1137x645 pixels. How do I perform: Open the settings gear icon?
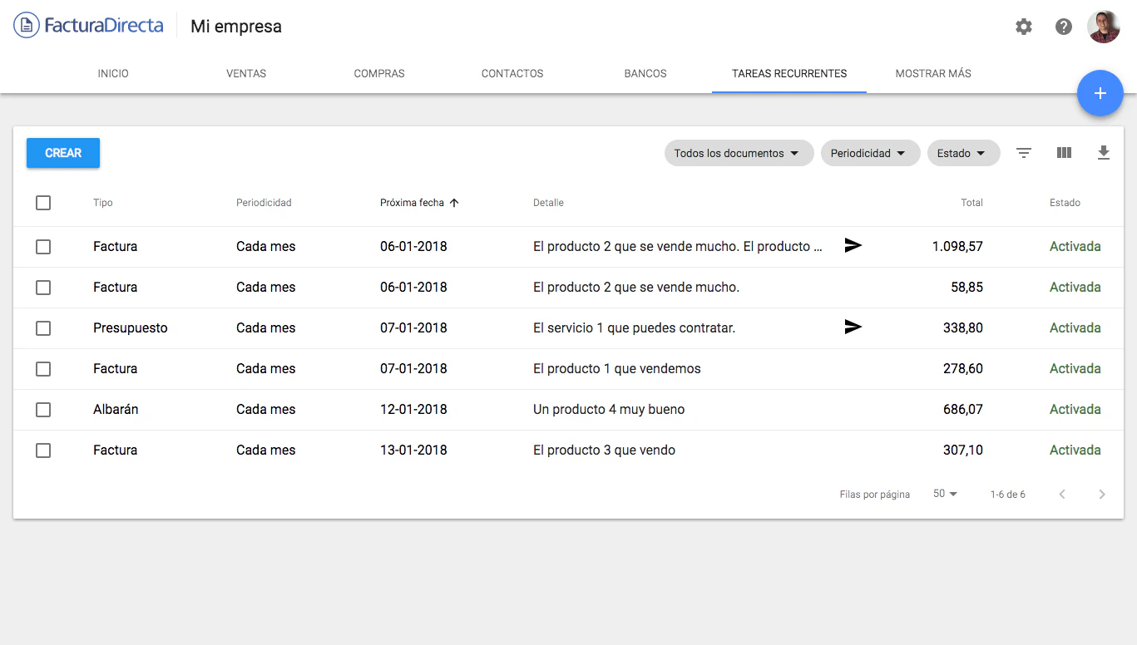[x=1023, y=27]
